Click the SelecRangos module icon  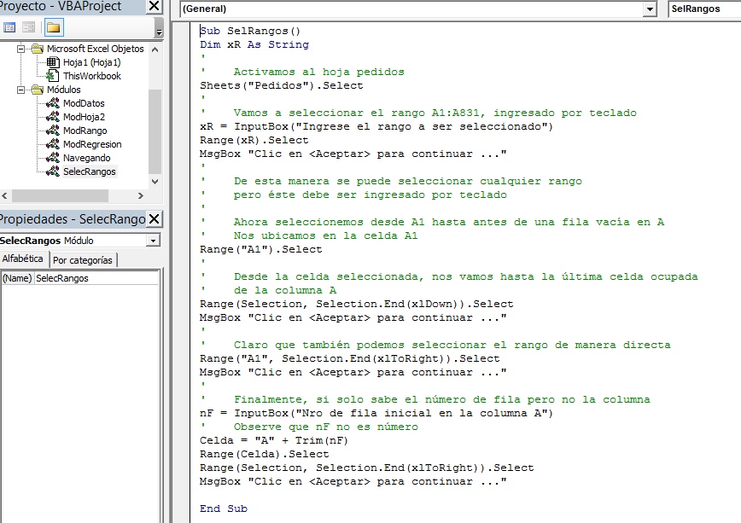52,171
